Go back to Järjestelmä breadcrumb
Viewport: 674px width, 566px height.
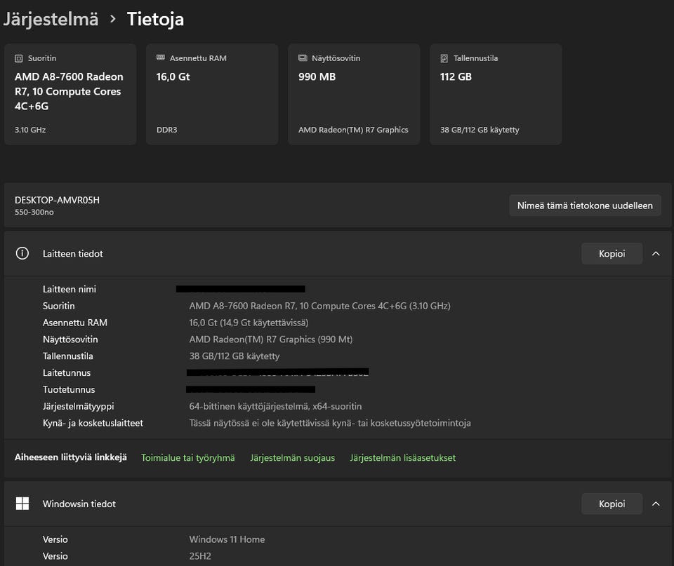(x=51, y=20)
